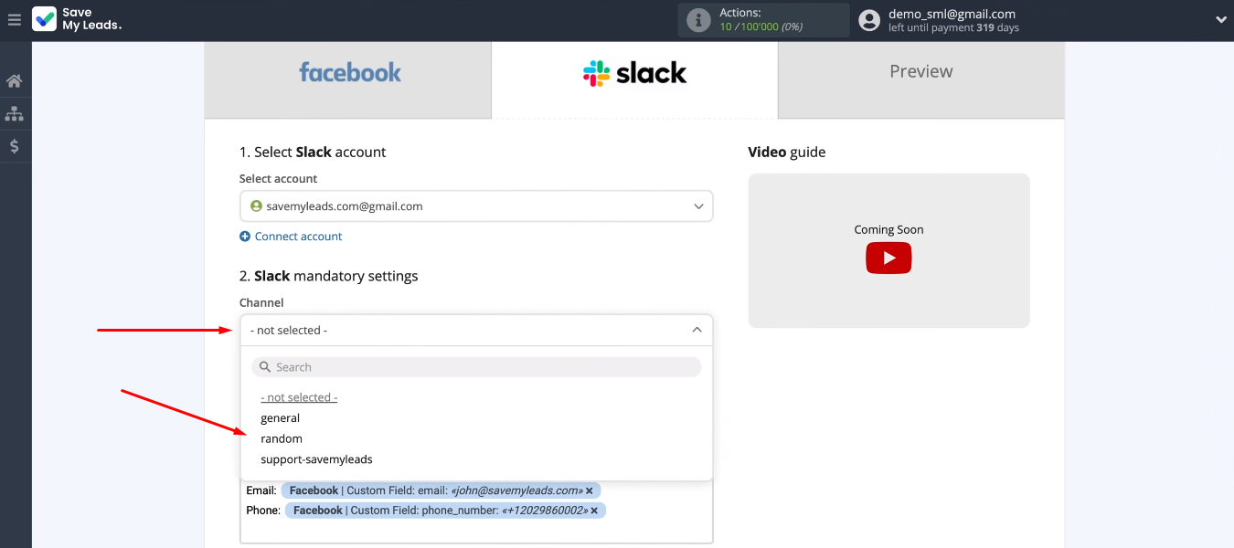Collapse the Channel dropdown
Viewport: 1234px width, 548px height.
click(476, 331)
